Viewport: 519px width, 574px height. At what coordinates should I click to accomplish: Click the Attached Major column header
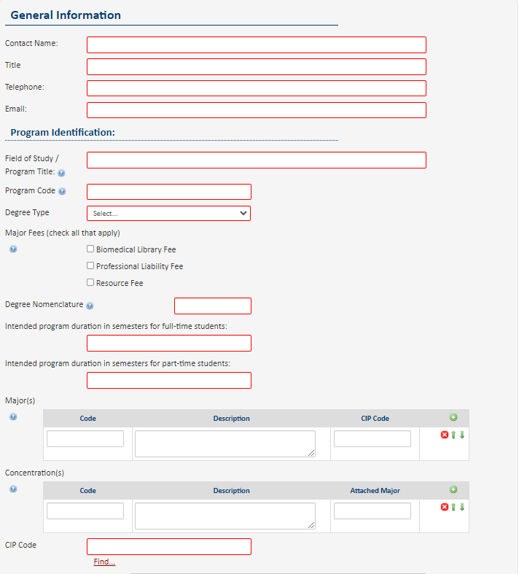[x=375, y=491]
